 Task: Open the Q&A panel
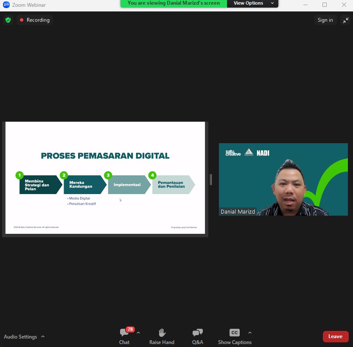[197, 336]
